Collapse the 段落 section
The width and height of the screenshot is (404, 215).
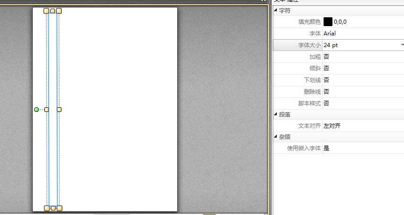(276, 114)
